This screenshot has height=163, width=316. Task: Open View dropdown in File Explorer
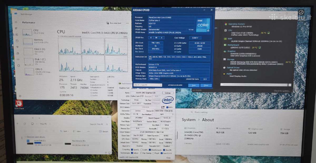(77, 131)
